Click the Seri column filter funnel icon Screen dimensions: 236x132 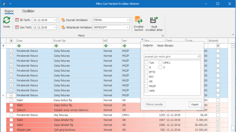(x=142, y=40)
